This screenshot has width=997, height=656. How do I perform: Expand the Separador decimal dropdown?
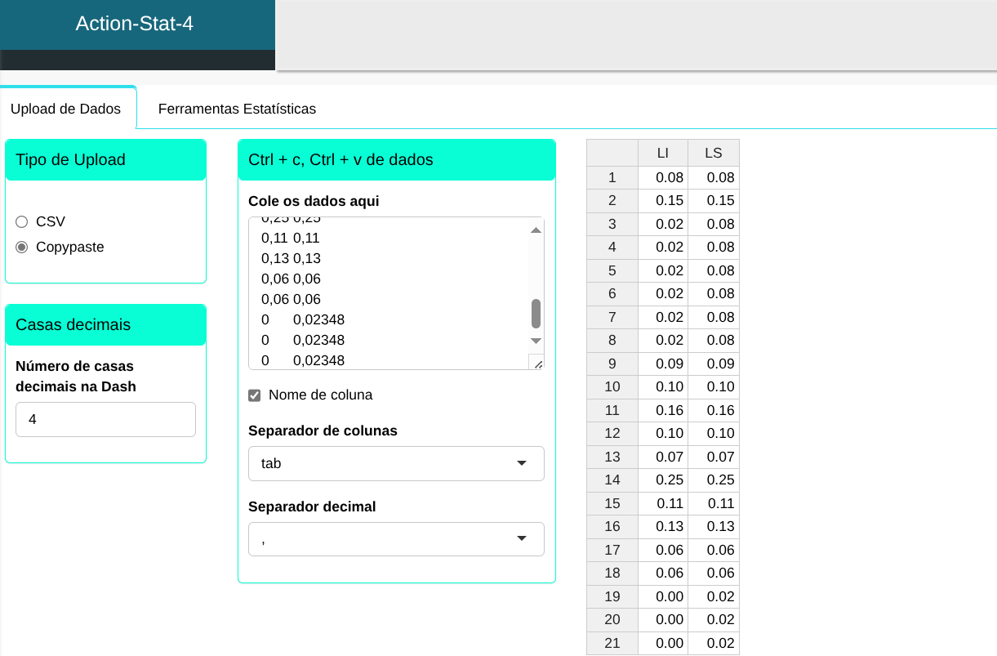tap(395, 539)
